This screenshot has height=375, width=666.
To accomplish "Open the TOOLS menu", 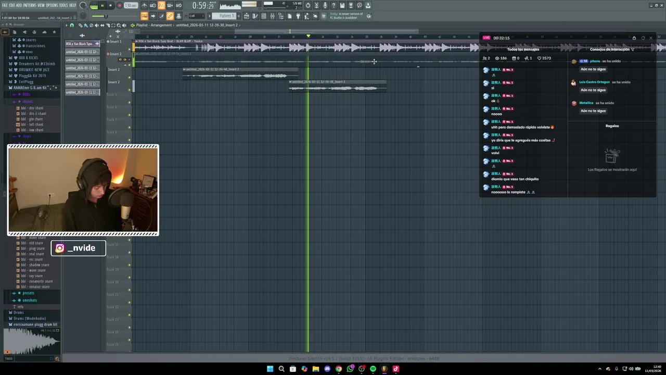I will click(63, 5).
